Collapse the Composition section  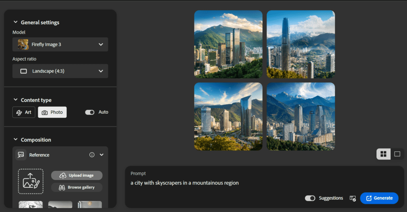16,139
